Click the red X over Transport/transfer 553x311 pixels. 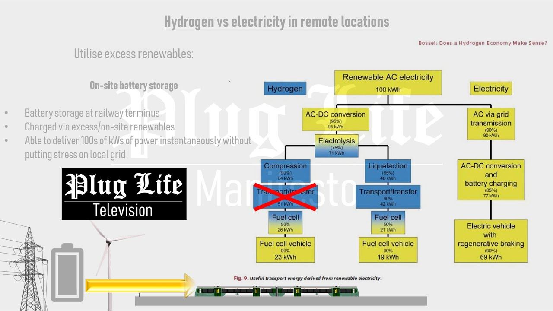(x=285, y=197)
